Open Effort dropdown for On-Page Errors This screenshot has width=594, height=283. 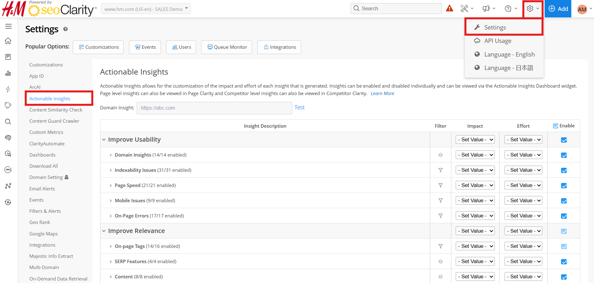[523, 216]
